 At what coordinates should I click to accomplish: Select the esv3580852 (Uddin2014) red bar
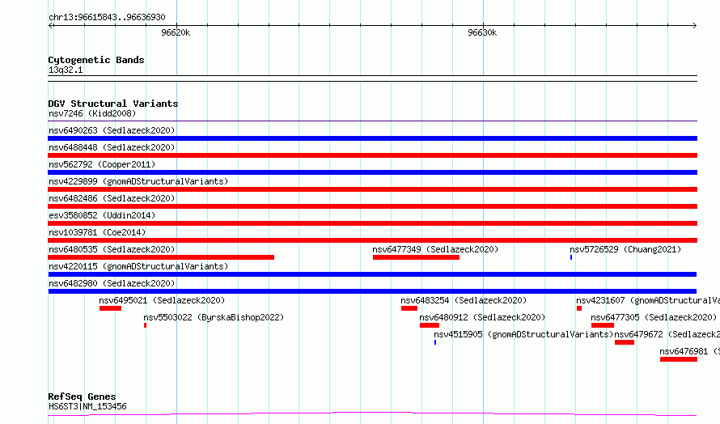[x=372, y=223]
